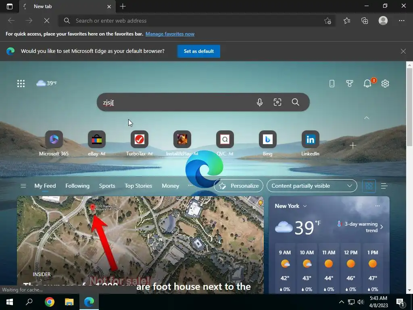The image size is (413, 310).
Task: Open the app launcher grid
Action: [21, 84]
